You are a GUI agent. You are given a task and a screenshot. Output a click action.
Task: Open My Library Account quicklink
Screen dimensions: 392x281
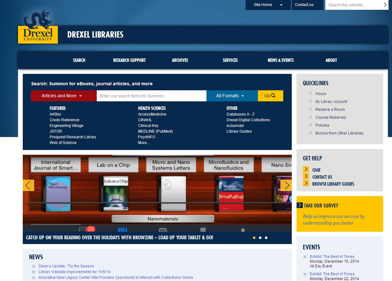pos(331,102)
